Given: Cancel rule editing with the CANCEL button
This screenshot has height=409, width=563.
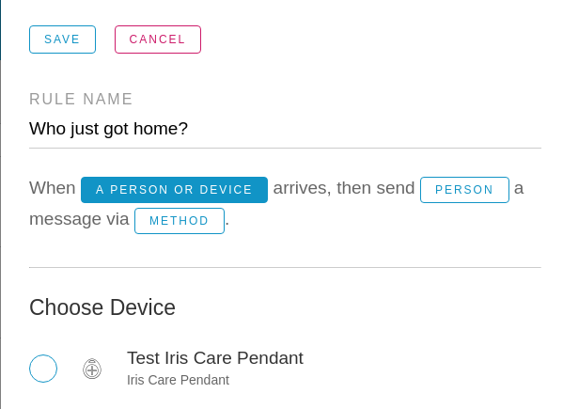Looking at the screenshot, I should point(158,39).
